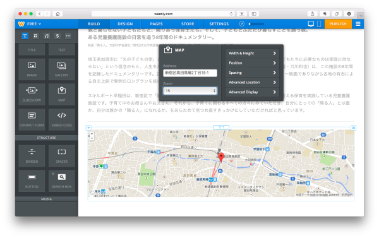The image size is (379, 238).
Task: Expand Advanced Location options
Action: tap(252, 83)
